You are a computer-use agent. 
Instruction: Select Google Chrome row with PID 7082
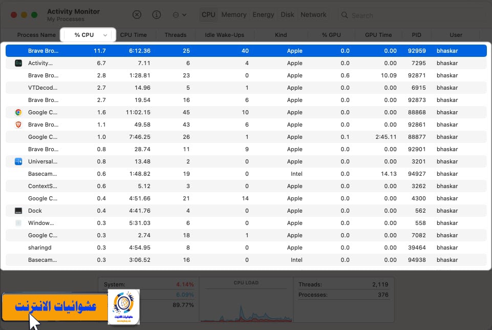pyautogui.click(x=246, y=235)
